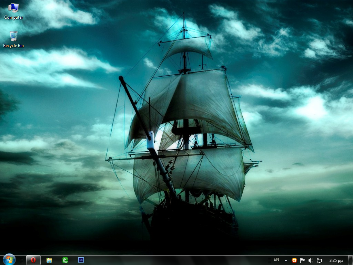Viewport: 353px width, 266px height.
Task: Open the Windows Start menu orb
Action: (x=9, y=260)
